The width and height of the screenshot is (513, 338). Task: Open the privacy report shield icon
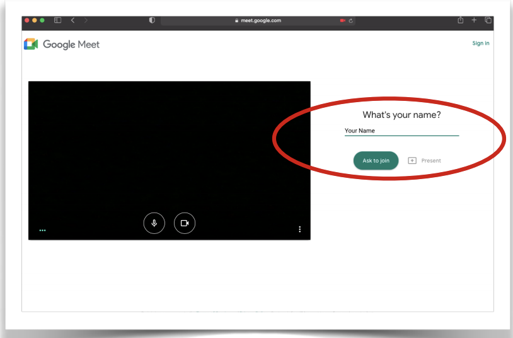click(152, 20)
